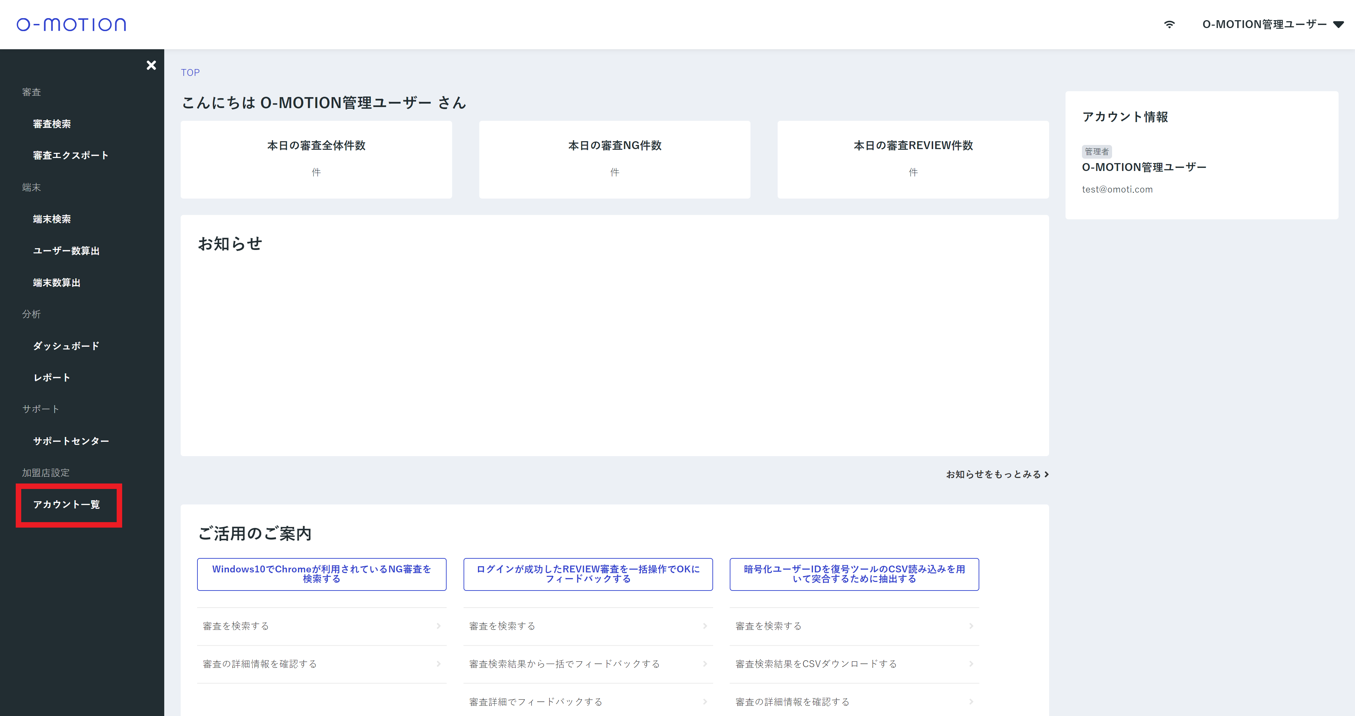This screenshot has width=1355, height=716.
Task: Select 端末数算出 sidebar item
Action: click(56, 283)
